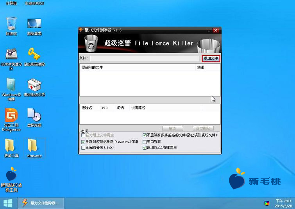Click the lightning bolt icon in title bar
The width and height of the screenshot is (295, 209).
point(81,30)
